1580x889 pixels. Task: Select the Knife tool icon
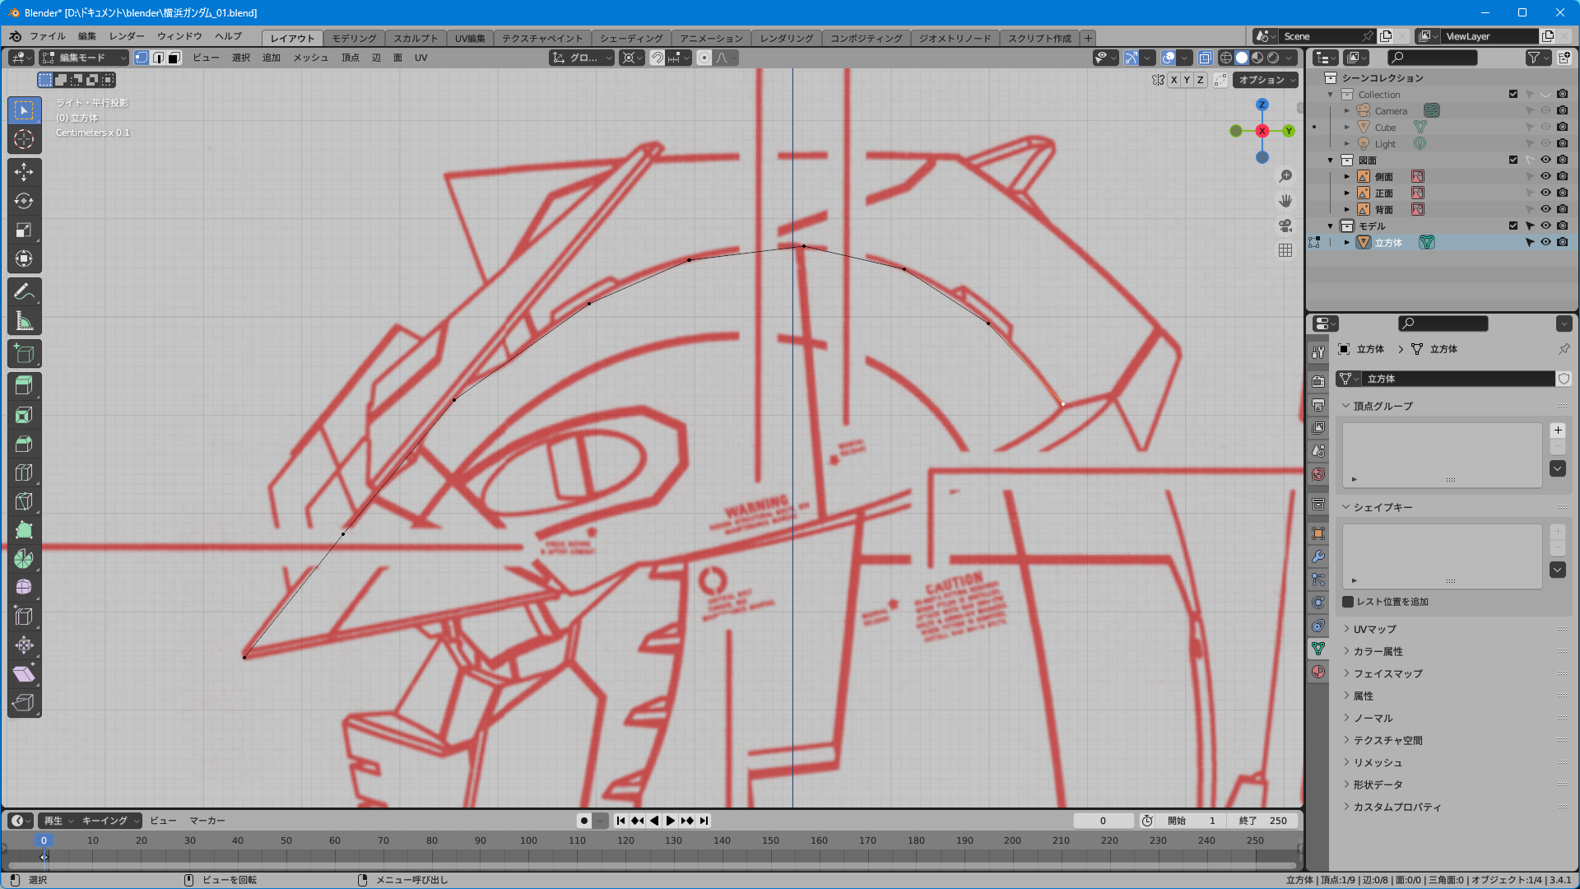pyautogui.click(x=24, y=501)
